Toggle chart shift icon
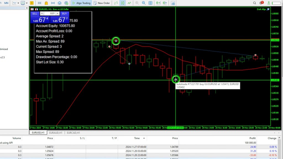 point(165,3)
